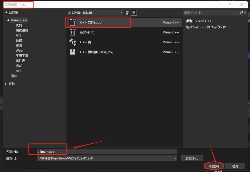Open the 排序依据 默认值 dropdown

click(102, 13)
